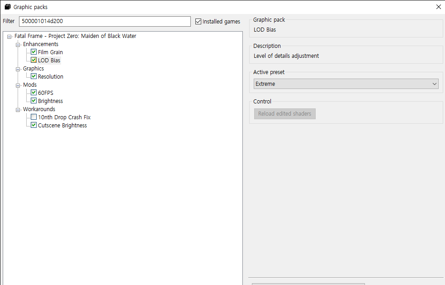
Task: Select the Fatal Frame - Project Zero title row
Action: click(x=75, y=36)
